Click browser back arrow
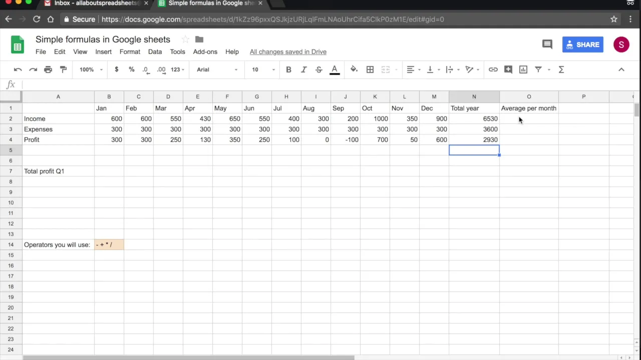The image size is (641, 360). pyautogui.click(x=9, y=19)
